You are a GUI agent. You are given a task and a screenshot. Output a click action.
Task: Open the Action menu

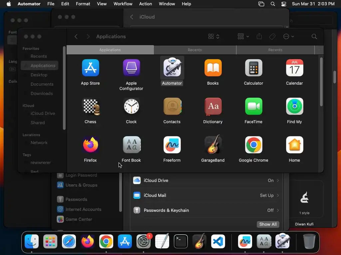(x=146, y=4)
